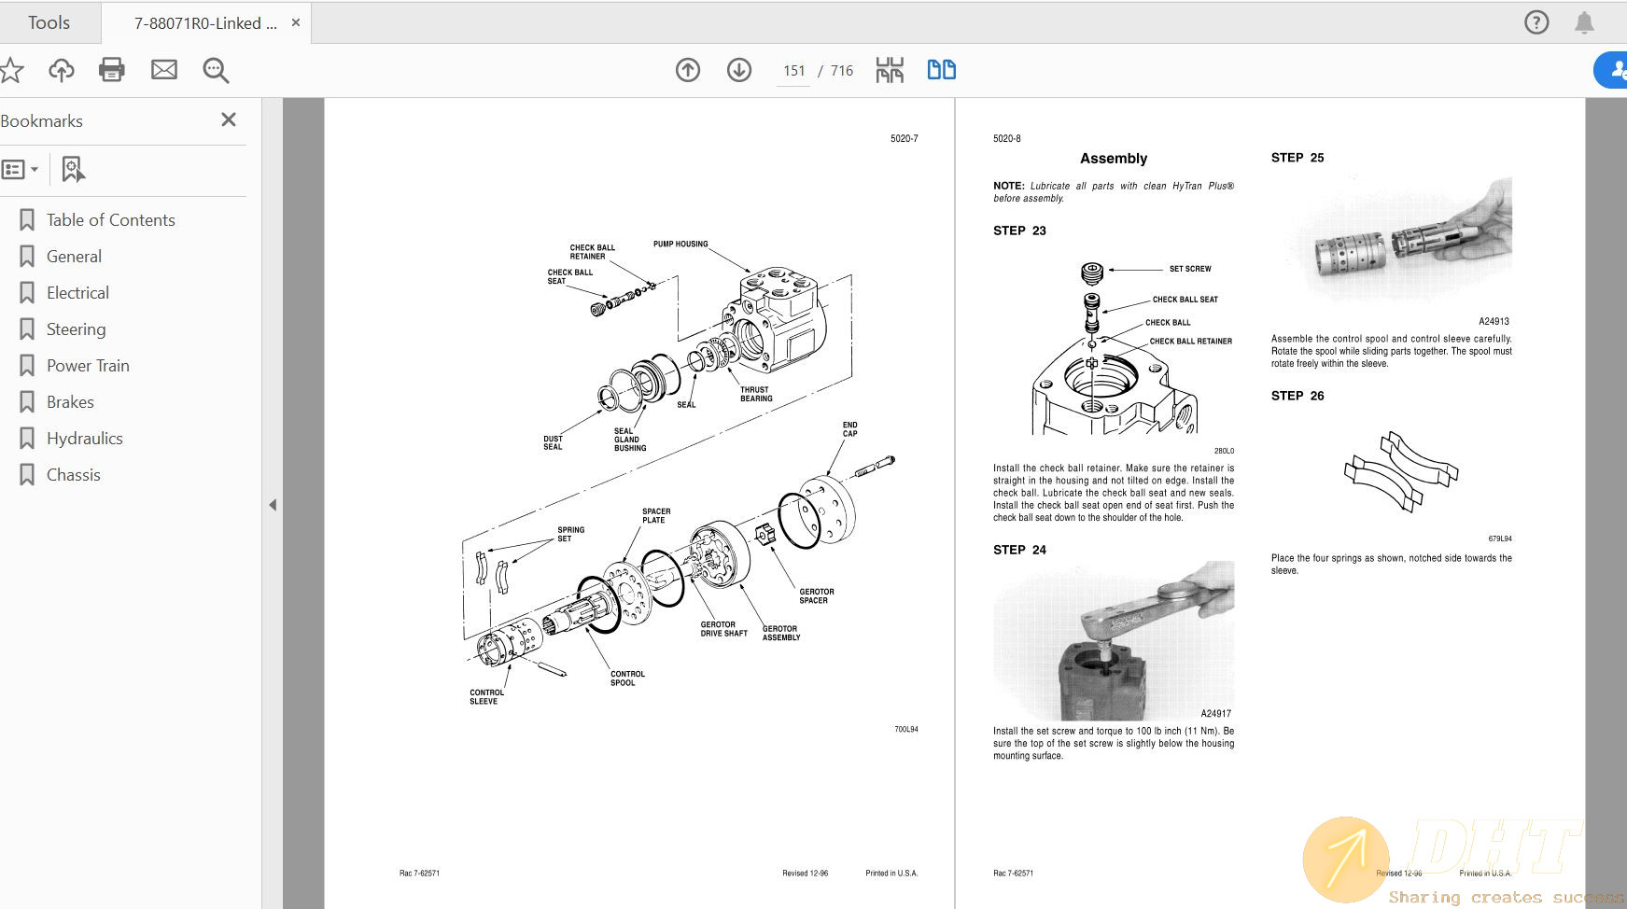1627x909 pixels.
Task: Print the document
Action: [112, 70]
